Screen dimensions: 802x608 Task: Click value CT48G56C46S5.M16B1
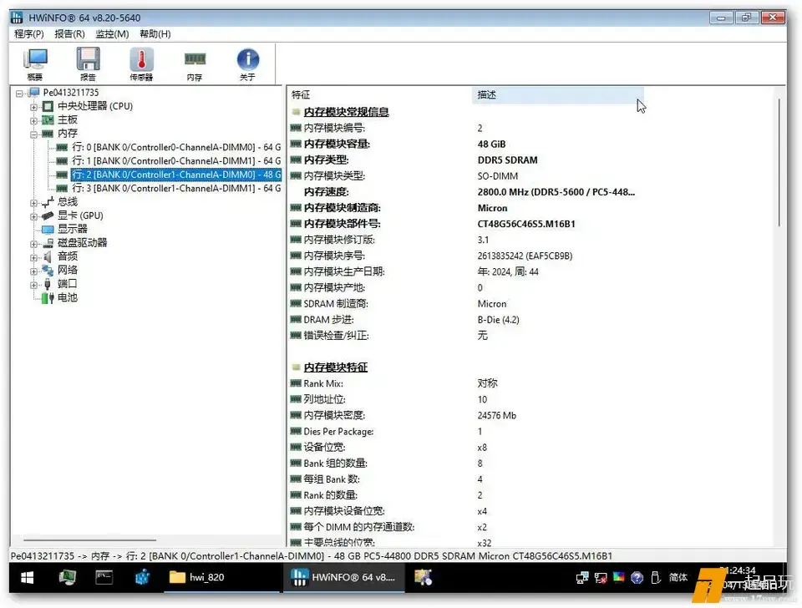526,224
